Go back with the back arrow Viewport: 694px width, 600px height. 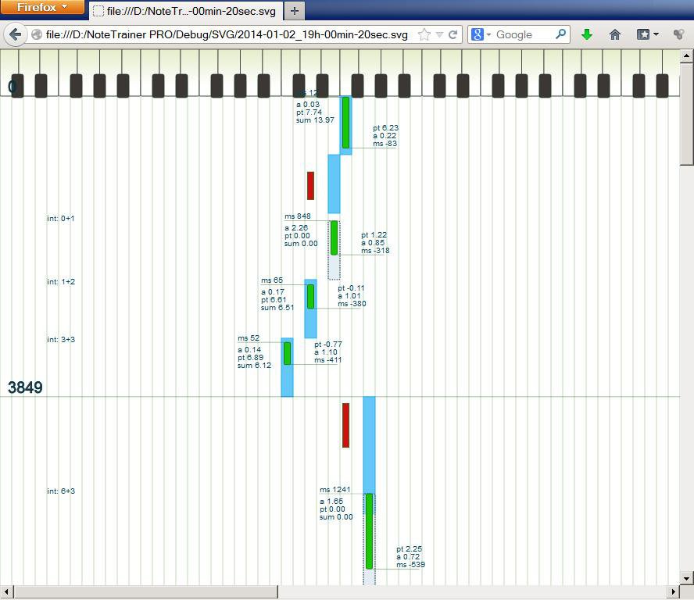coord(15,34)
